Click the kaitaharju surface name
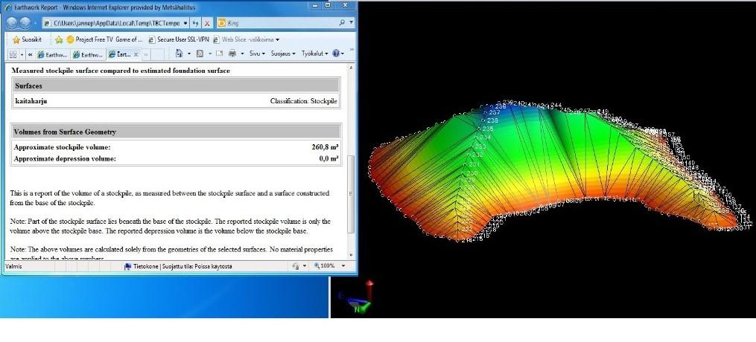Screen dimensions: 756x342 click(x=31, y=101)
